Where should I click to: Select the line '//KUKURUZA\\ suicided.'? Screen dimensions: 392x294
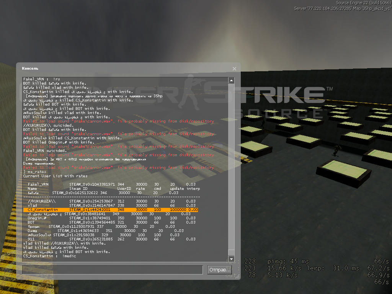(48, 126)
